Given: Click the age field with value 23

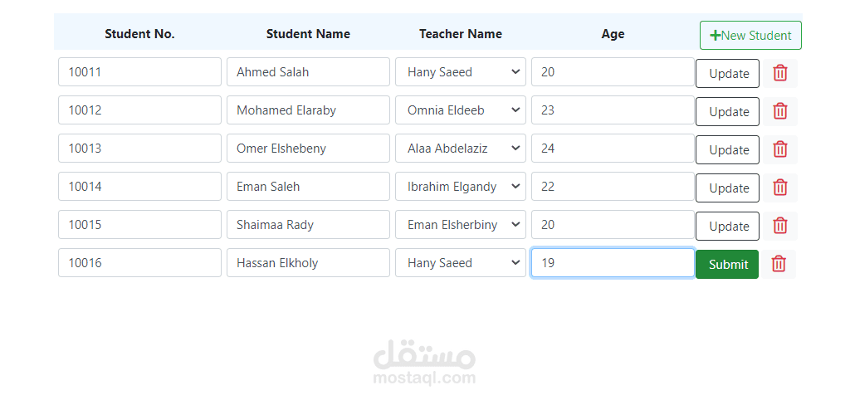Looking at the screenshot, I should tap(613, 110).
